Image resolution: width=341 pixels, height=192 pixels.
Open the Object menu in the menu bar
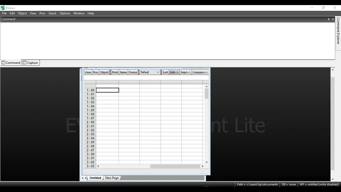[22, 13]
